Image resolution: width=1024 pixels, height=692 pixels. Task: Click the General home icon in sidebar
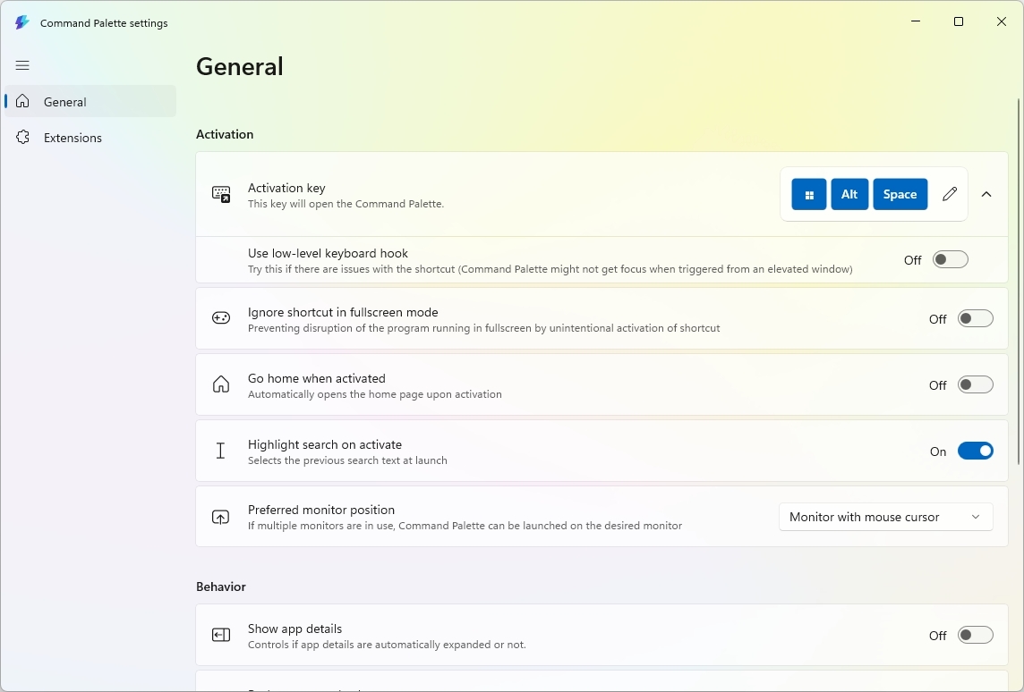tap(23, 101)
